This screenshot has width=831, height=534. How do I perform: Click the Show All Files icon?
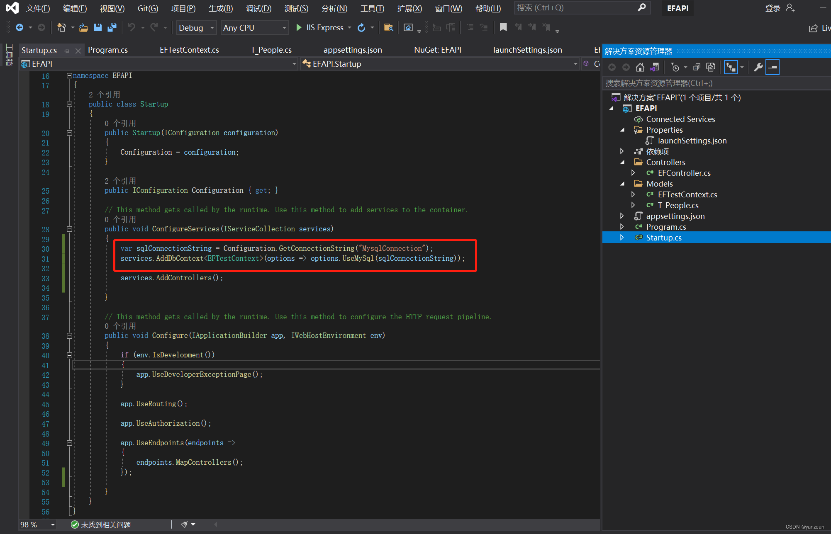click(711, 67)
